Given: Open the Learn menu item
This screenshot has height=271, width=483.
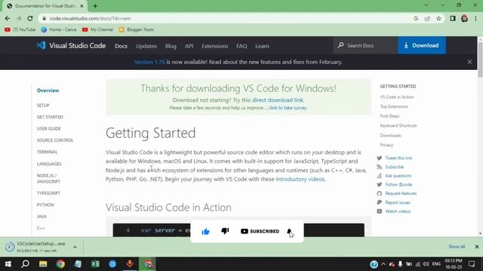Looking at the screenshot, I should pyautogui.click(x=262, y=46).
